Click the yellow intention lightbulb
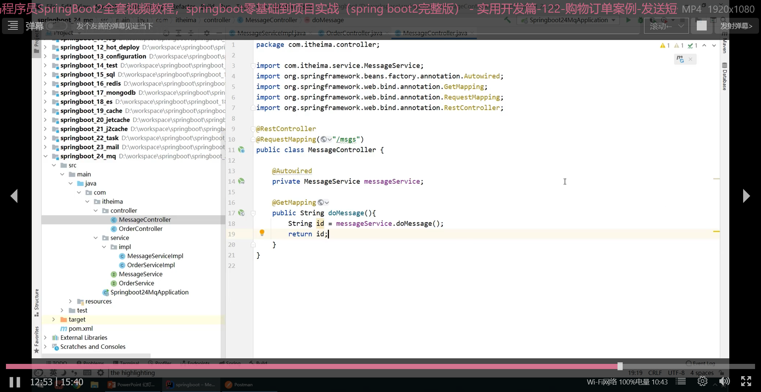Screen dimensions: 761x392 (x=262, y=233)
